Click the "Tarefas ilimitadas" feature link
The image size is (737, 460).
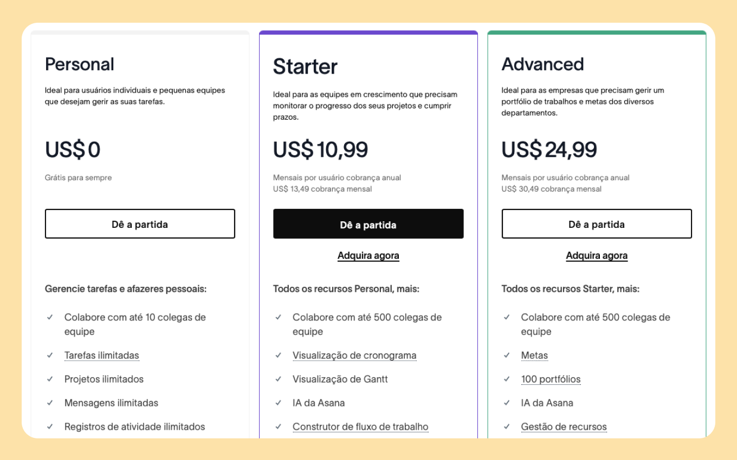pos(102,356)
